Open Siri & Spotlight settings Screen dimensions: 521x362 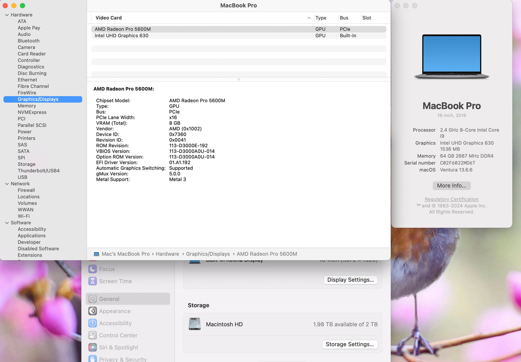click(93, 347)
